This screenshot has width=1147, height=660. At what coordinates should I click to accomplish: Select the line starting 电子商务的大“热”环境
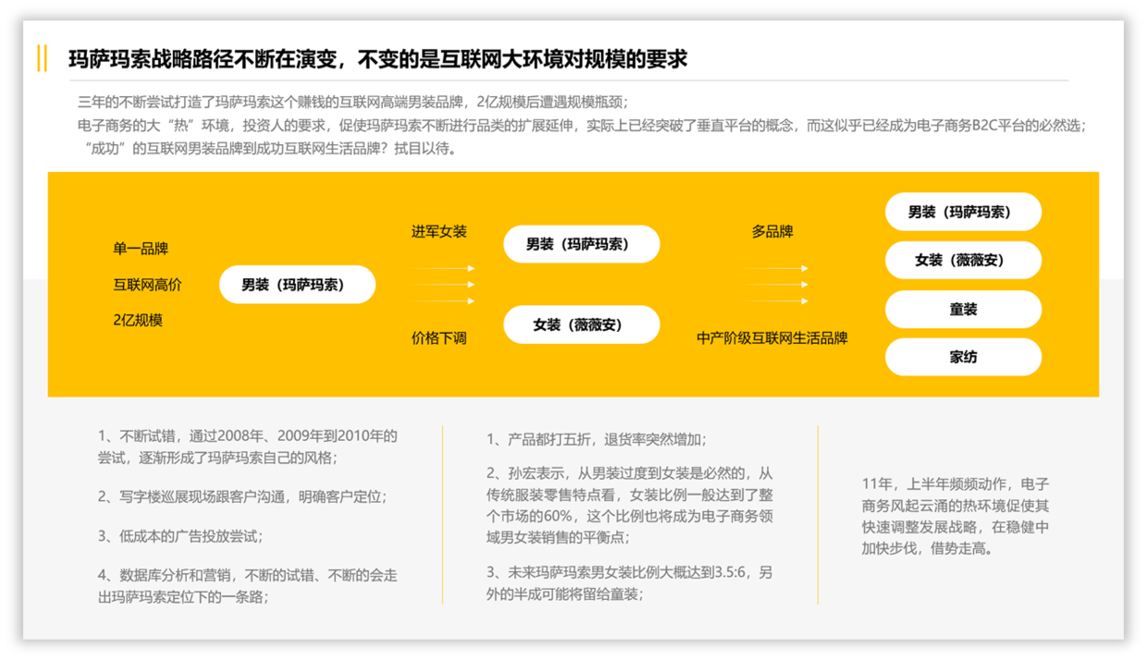click(583, 126)
